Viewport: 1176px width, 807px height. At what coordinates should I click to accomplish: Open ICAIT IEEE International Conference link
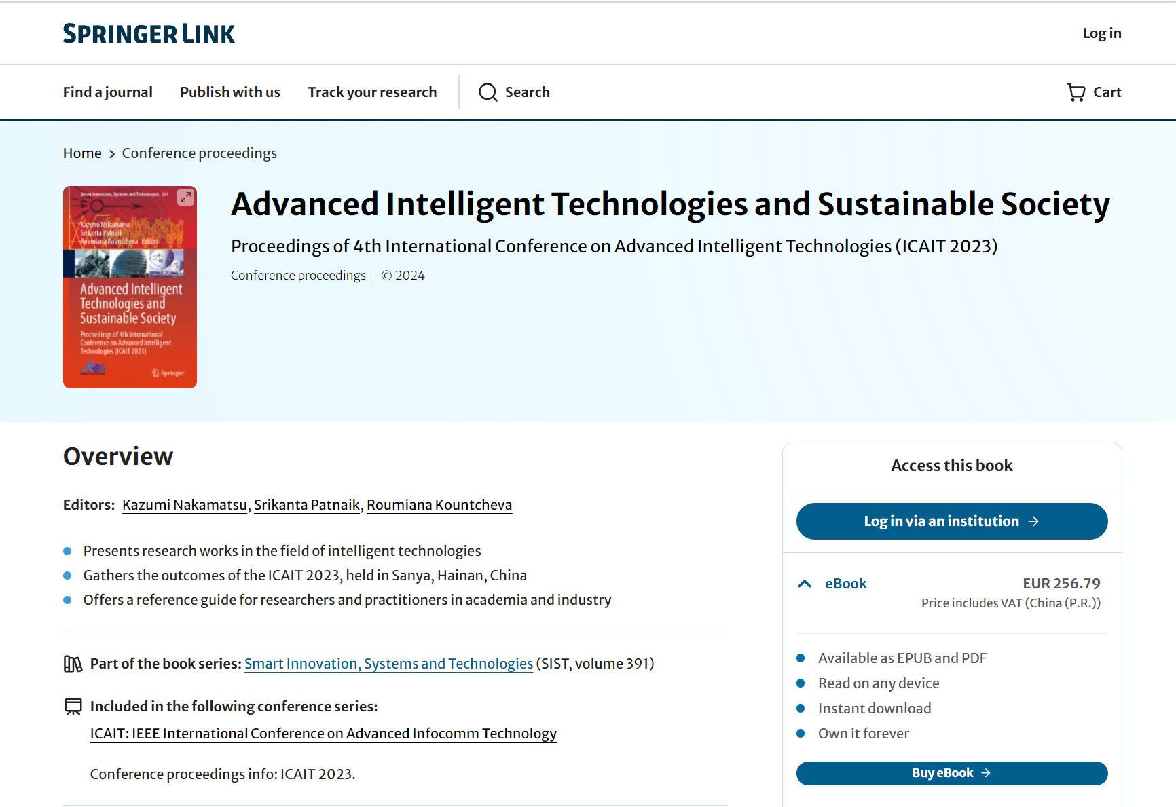tap(323, 734)
